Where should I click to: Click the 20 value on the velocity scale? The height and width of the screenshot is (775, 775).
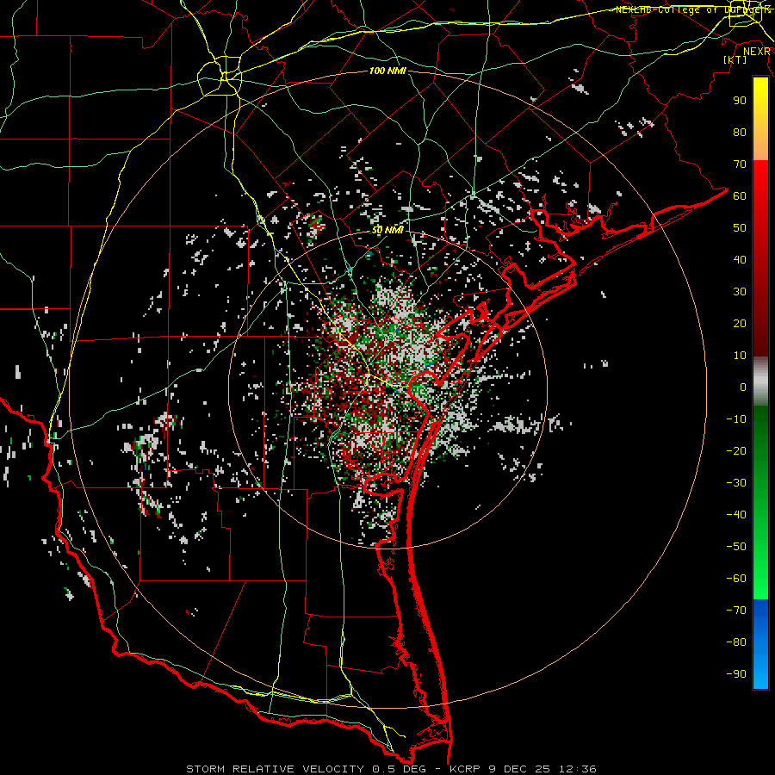coord(740,323)
